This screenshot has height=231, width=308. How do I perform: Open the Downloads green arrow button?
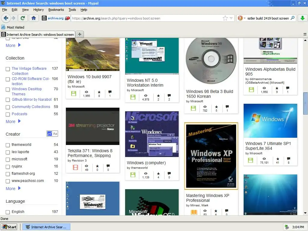[x=303, y=18]
